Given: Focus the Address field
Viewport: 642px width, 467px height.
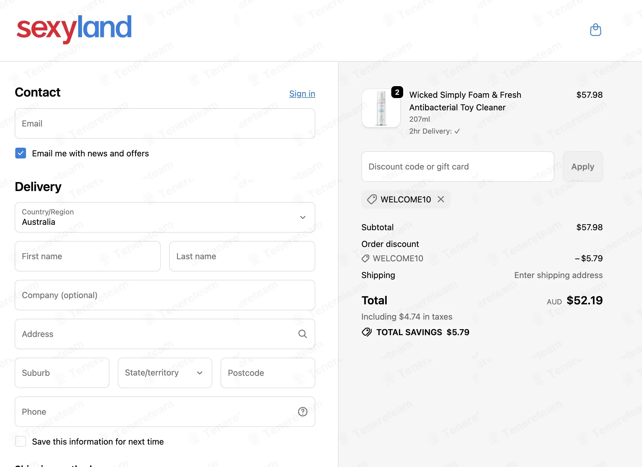Looking at the screenshot, I should tap(165, 334).
